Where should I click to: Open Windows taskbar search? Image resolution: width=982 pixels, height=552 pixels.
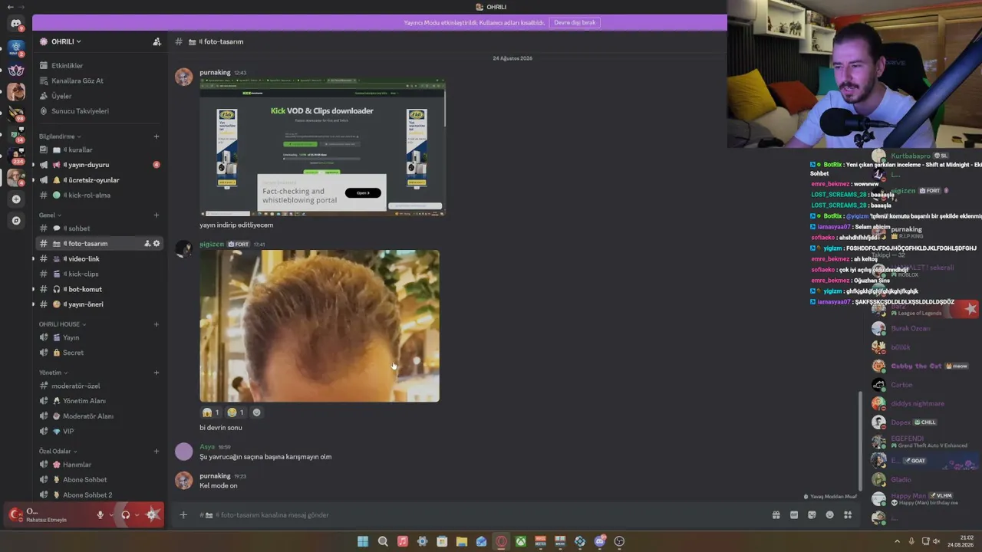383,541
